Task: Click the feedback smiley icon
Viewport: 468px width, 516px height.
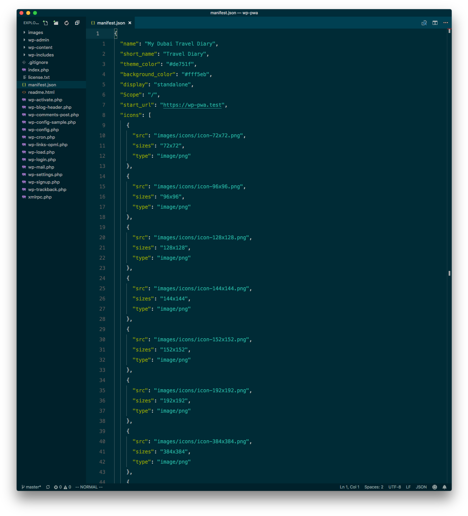Action: point(434,487)
